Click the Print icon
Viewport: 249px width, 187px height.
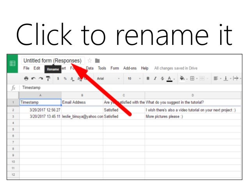click(x=26, y=78)
